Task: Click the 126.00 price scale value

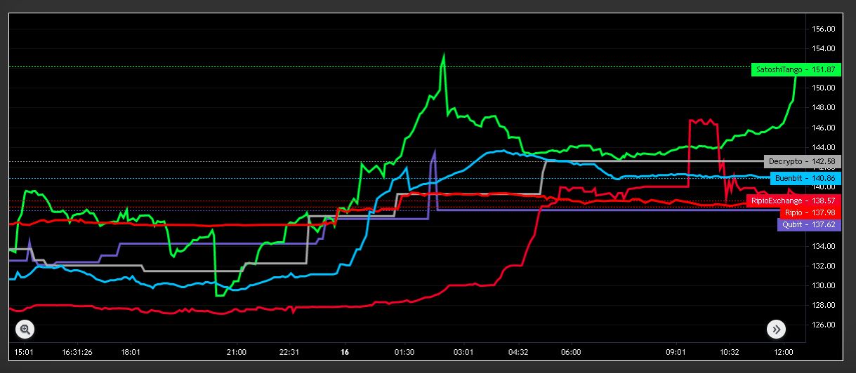Action: (823, 325)
